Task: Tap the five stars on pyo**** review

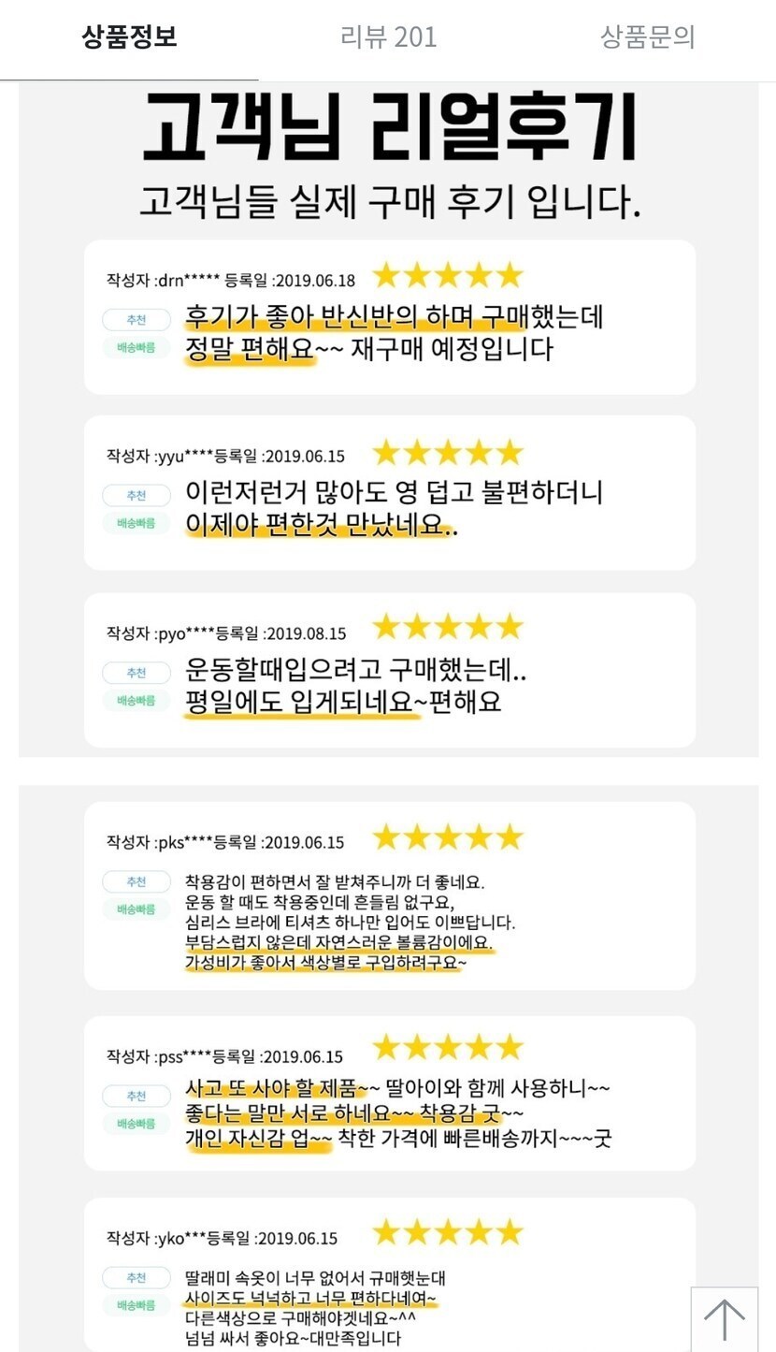Action: point(448,627)
